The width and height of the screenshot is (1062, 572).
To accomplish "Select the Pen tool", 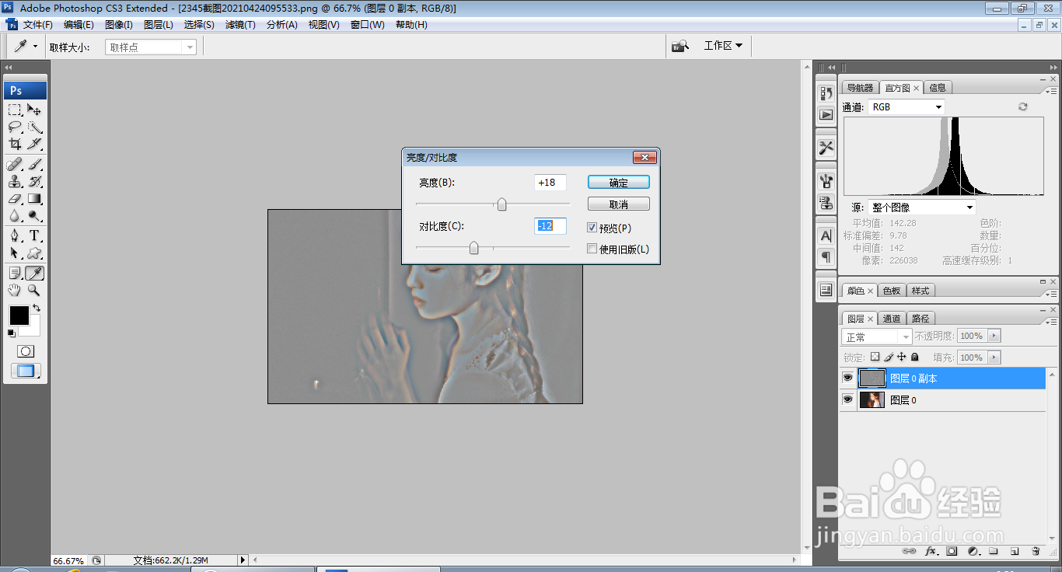I will (15, 235).
